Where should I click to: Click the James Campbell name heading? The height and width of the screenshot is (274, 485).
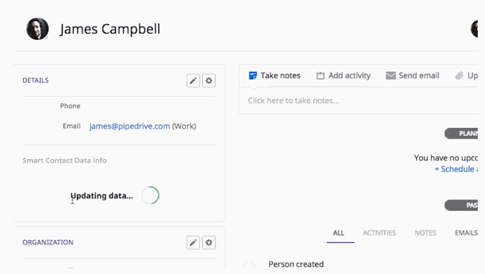110,29
